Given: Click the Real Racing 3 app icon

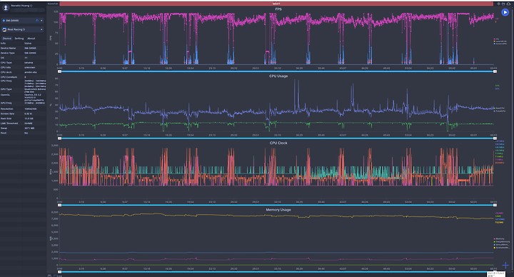Looking at the screenshot, I should (x=4, y=29).
